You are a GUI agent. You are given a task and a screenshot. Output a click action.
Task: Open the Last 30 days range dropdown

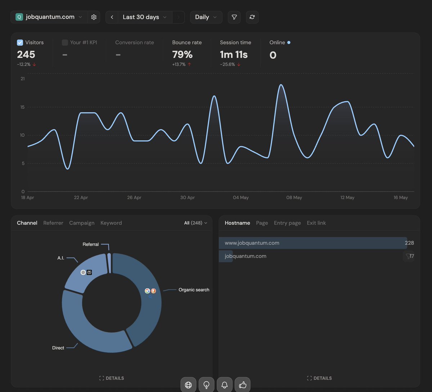(x=145, y=17)
